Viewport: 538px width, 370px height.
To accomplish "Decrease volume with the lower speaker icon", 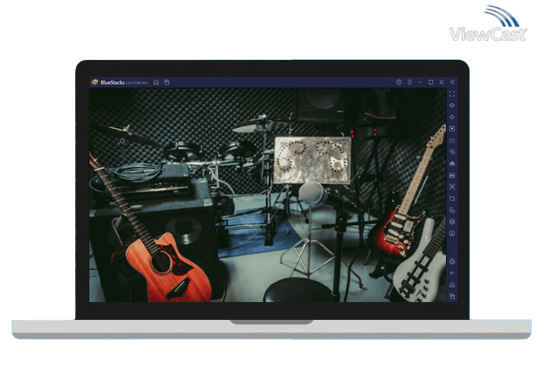I will (x=452, y=117).
